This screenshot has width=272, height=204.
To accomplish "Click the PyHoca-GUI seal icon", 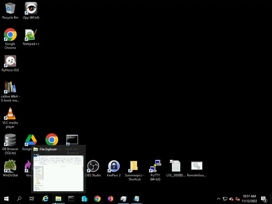I will (10, 63).
